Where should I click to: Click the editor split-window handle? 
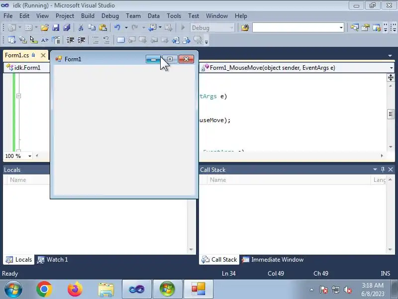pyautogui.click(x=391, y=77)
